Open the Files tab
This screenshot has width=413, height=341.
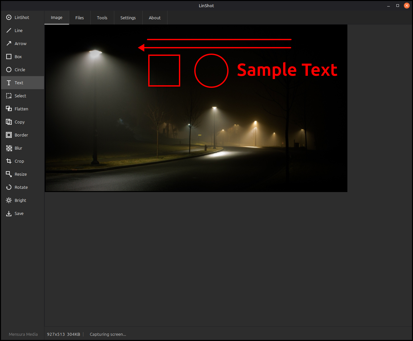coord(80,18)
